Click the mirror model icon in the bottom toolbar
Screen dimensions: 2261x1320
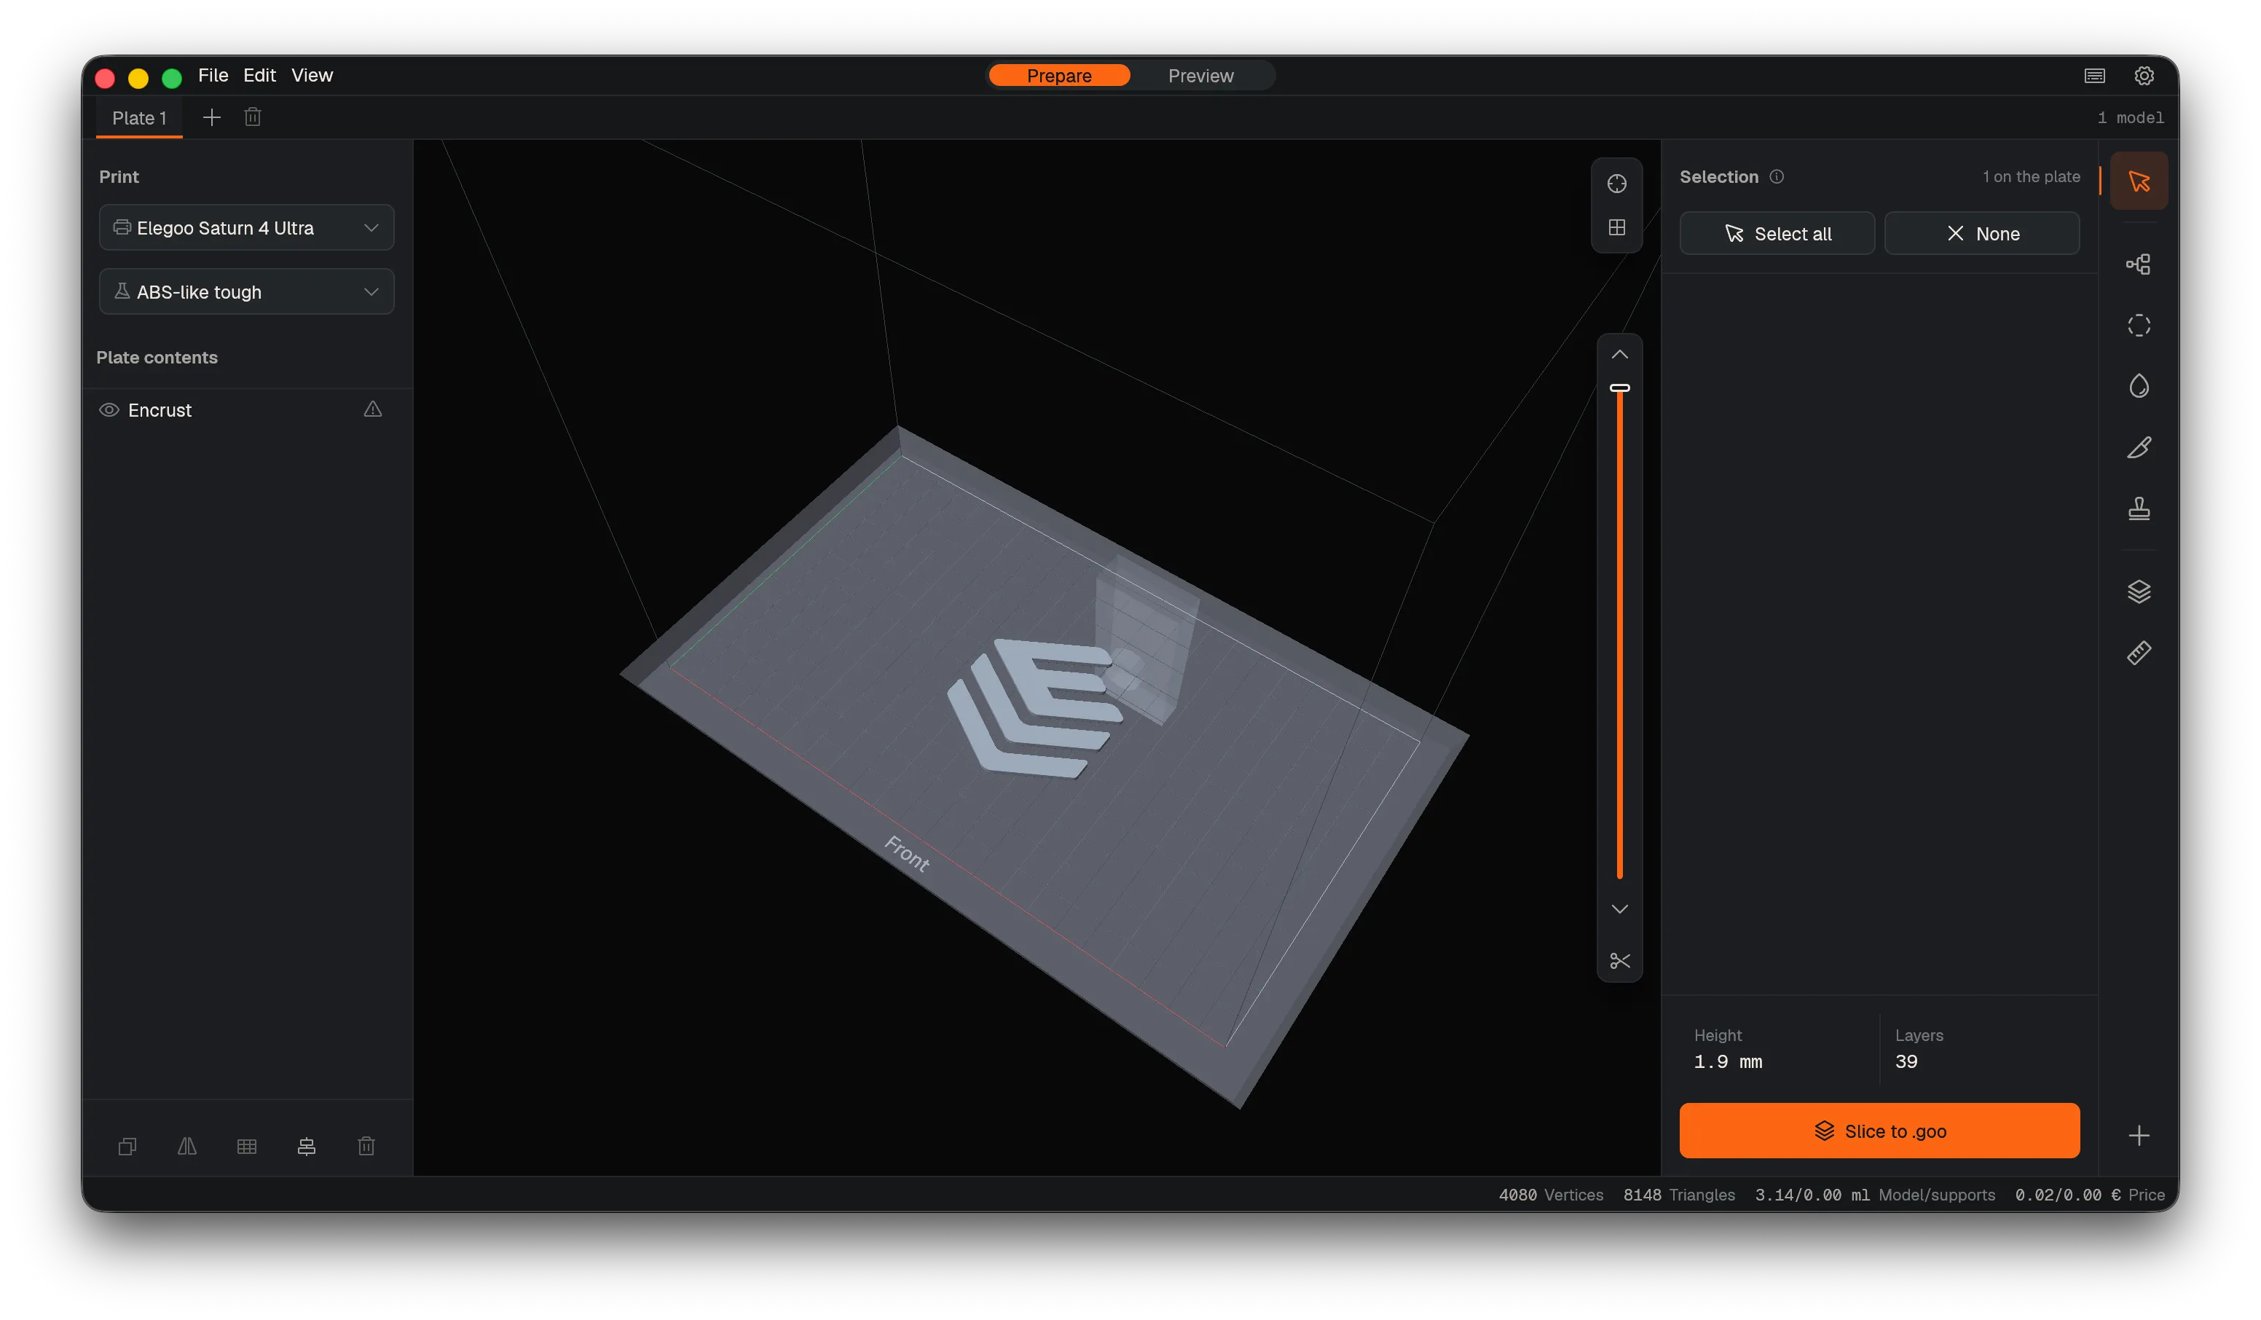point(186,1146)
